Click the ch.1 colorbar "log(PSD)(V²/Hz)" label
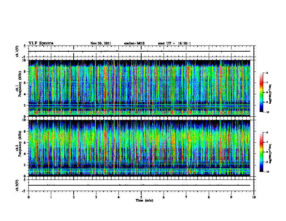 tap(270, 94)
